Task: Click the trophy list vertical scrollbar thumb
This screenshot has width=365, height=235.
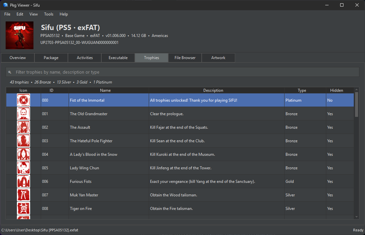Action: pos(356,104)
